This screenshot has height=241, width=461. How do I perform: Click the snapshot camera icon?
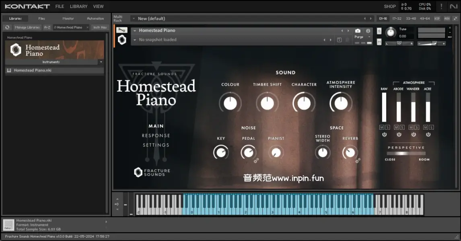(x=358, y=31)
